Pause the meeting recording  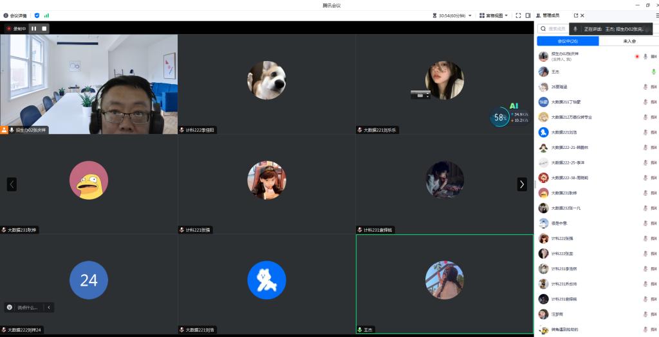34,28
